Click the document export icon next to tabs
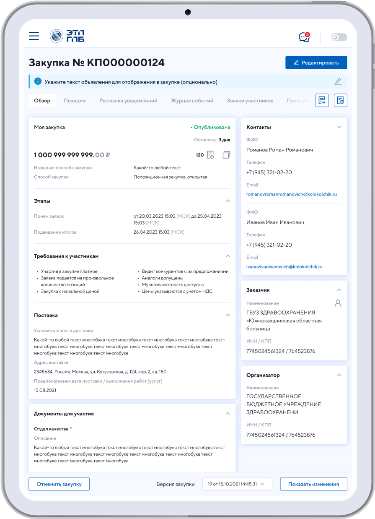The width and height of the screenshot is (375, 519). pos(322,100)
